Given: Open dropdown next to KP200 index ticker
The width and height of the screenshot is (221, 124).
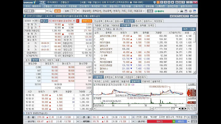Looking at the screenshot, I should click(x=133, y=121).
